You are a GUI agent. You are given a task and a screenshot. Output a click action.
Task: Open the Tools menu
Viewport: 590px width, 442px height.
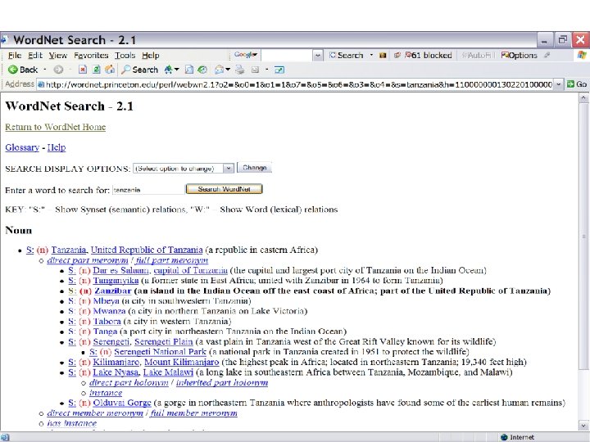(125, 56)
